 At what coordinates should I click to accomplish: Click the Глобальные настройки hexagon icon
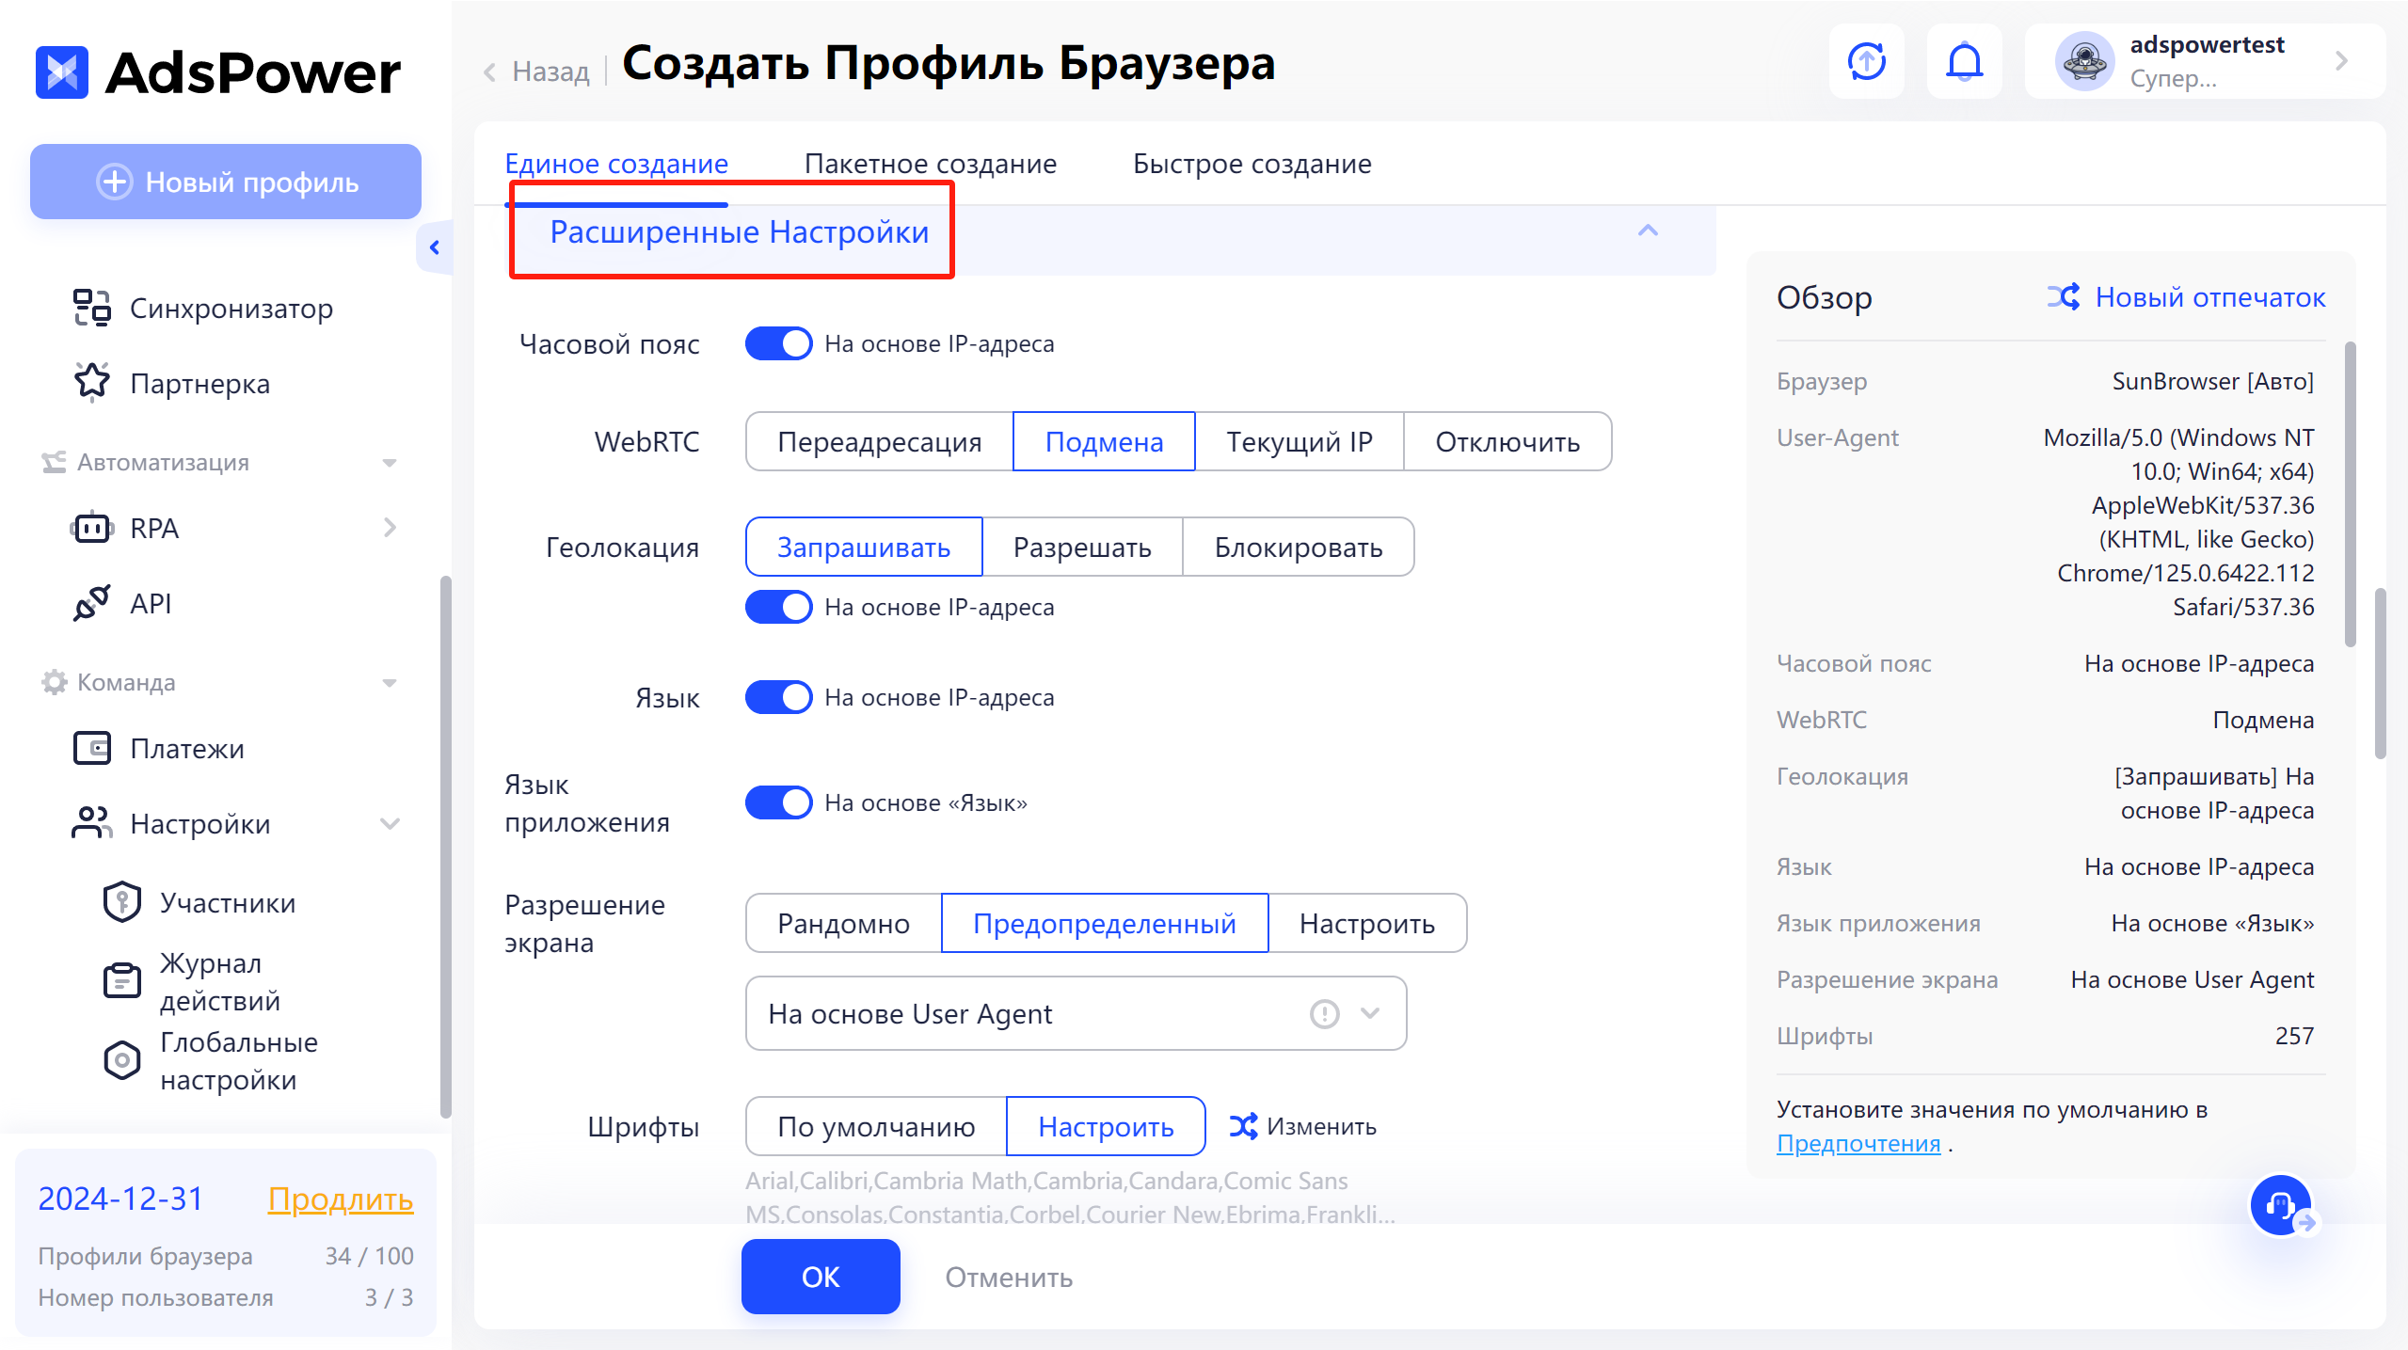122,1060
